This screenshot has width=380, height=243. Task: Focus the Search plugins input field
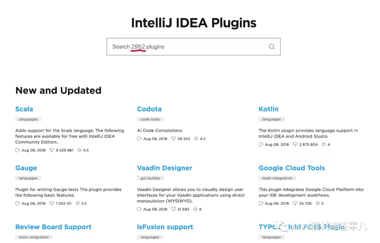186,46
